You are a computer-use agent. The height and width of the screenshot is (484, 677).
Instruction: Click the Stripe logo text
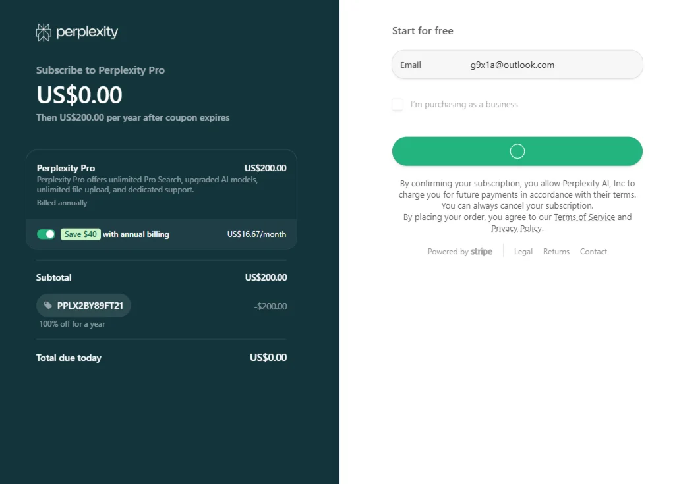(x=481, y=252)
